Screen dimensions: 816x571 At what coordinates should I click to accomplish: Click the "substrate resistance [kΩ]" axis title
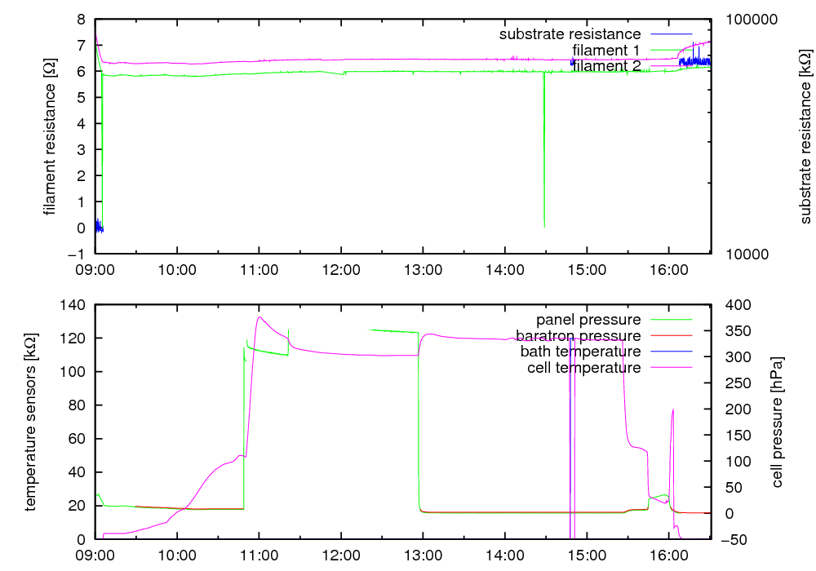click(805, 136)
